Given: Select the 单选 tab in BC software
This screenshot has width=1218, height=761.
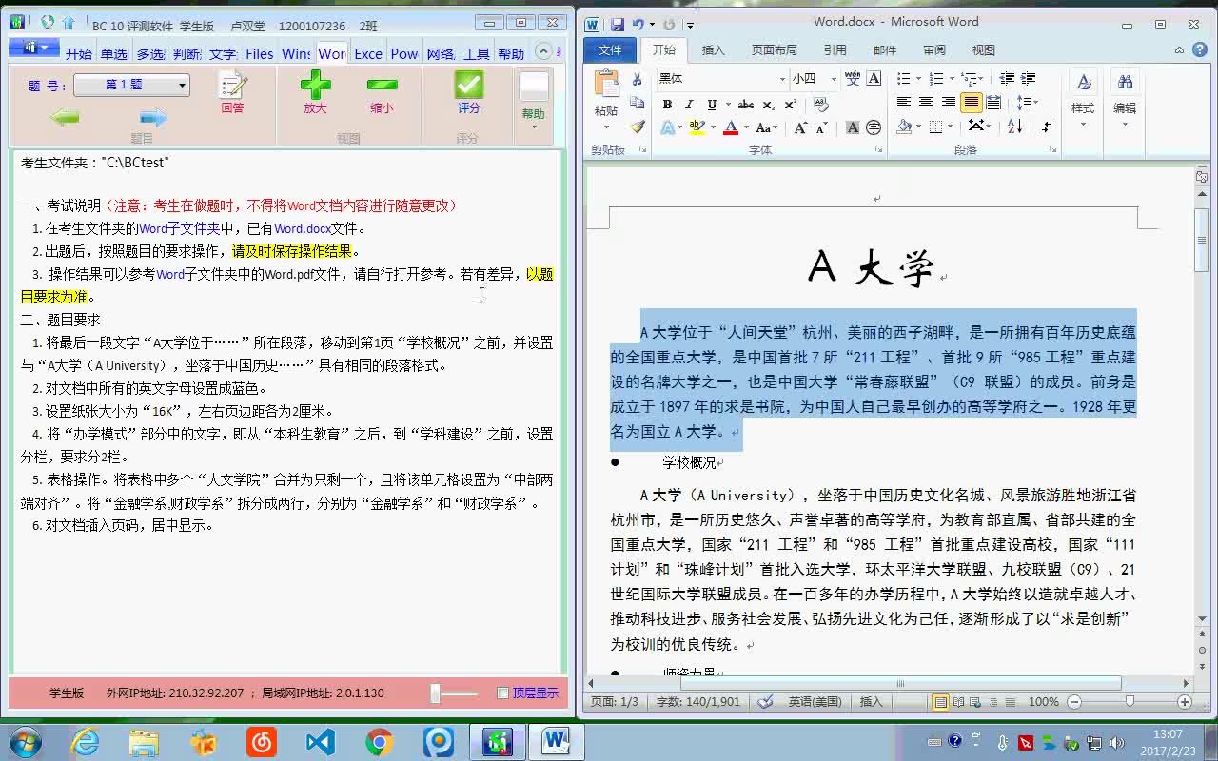Looking at the screenshot, I should (114, 54).
